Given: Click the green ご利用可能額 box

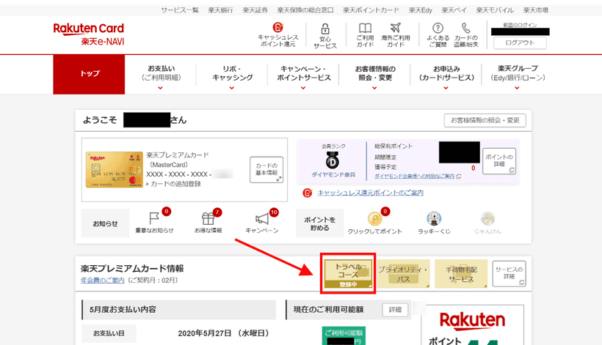Looking at the screenshot, I should click(344, 335).
